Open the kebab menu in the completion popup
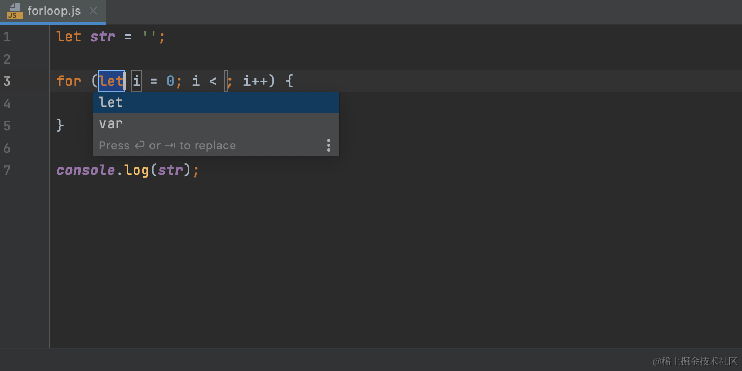The width and height of the screenshot is (742, 371). point(329,145)
